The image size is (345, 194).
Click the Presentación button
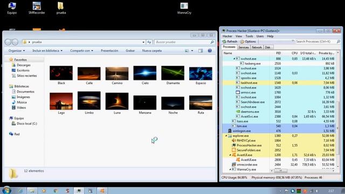tap(109, 51)
